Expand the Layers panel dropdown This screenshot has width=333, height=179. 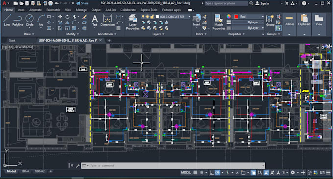[158, 34]
